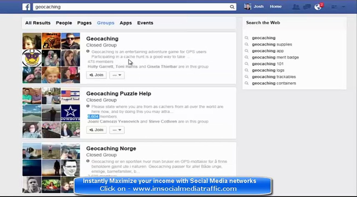Go to Josh profile link

click(x=259, y=7)
